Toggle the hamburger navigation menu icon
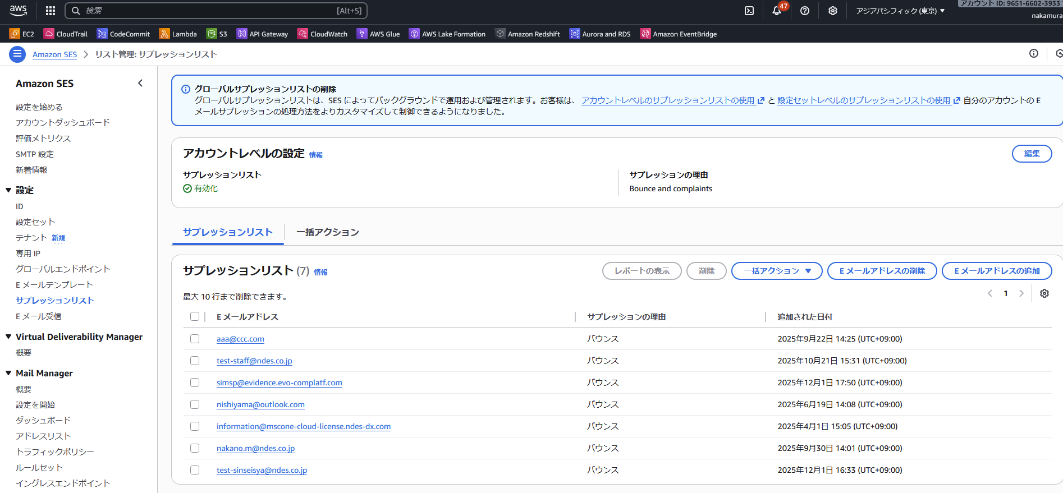Image resolution: width=1063 pixels, height=493 pixels. (x=17, y=54)
